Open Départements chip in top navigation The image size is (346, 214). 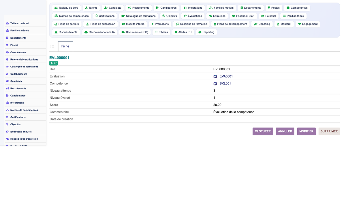point(251,8)
